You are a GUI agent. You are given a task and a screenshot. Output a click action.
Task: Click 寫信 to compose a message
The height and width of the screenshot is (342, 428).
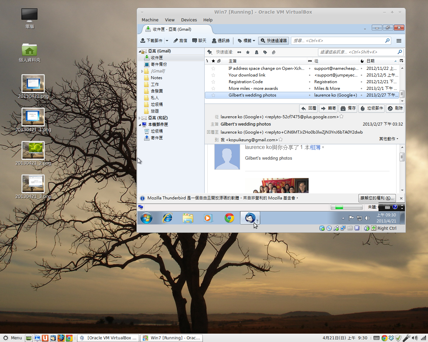click(180, 41)
